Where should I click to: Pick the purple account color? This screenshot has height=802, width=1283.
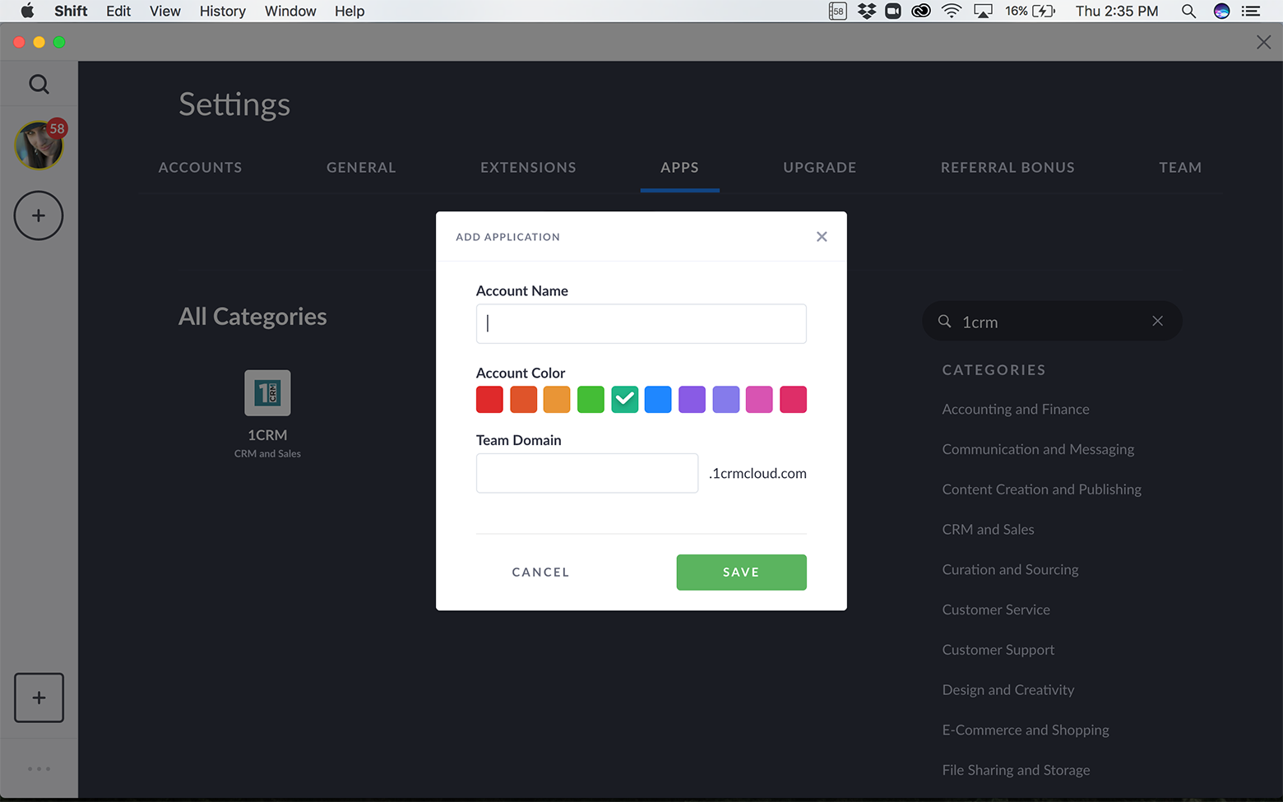click(x=692, y=399)
